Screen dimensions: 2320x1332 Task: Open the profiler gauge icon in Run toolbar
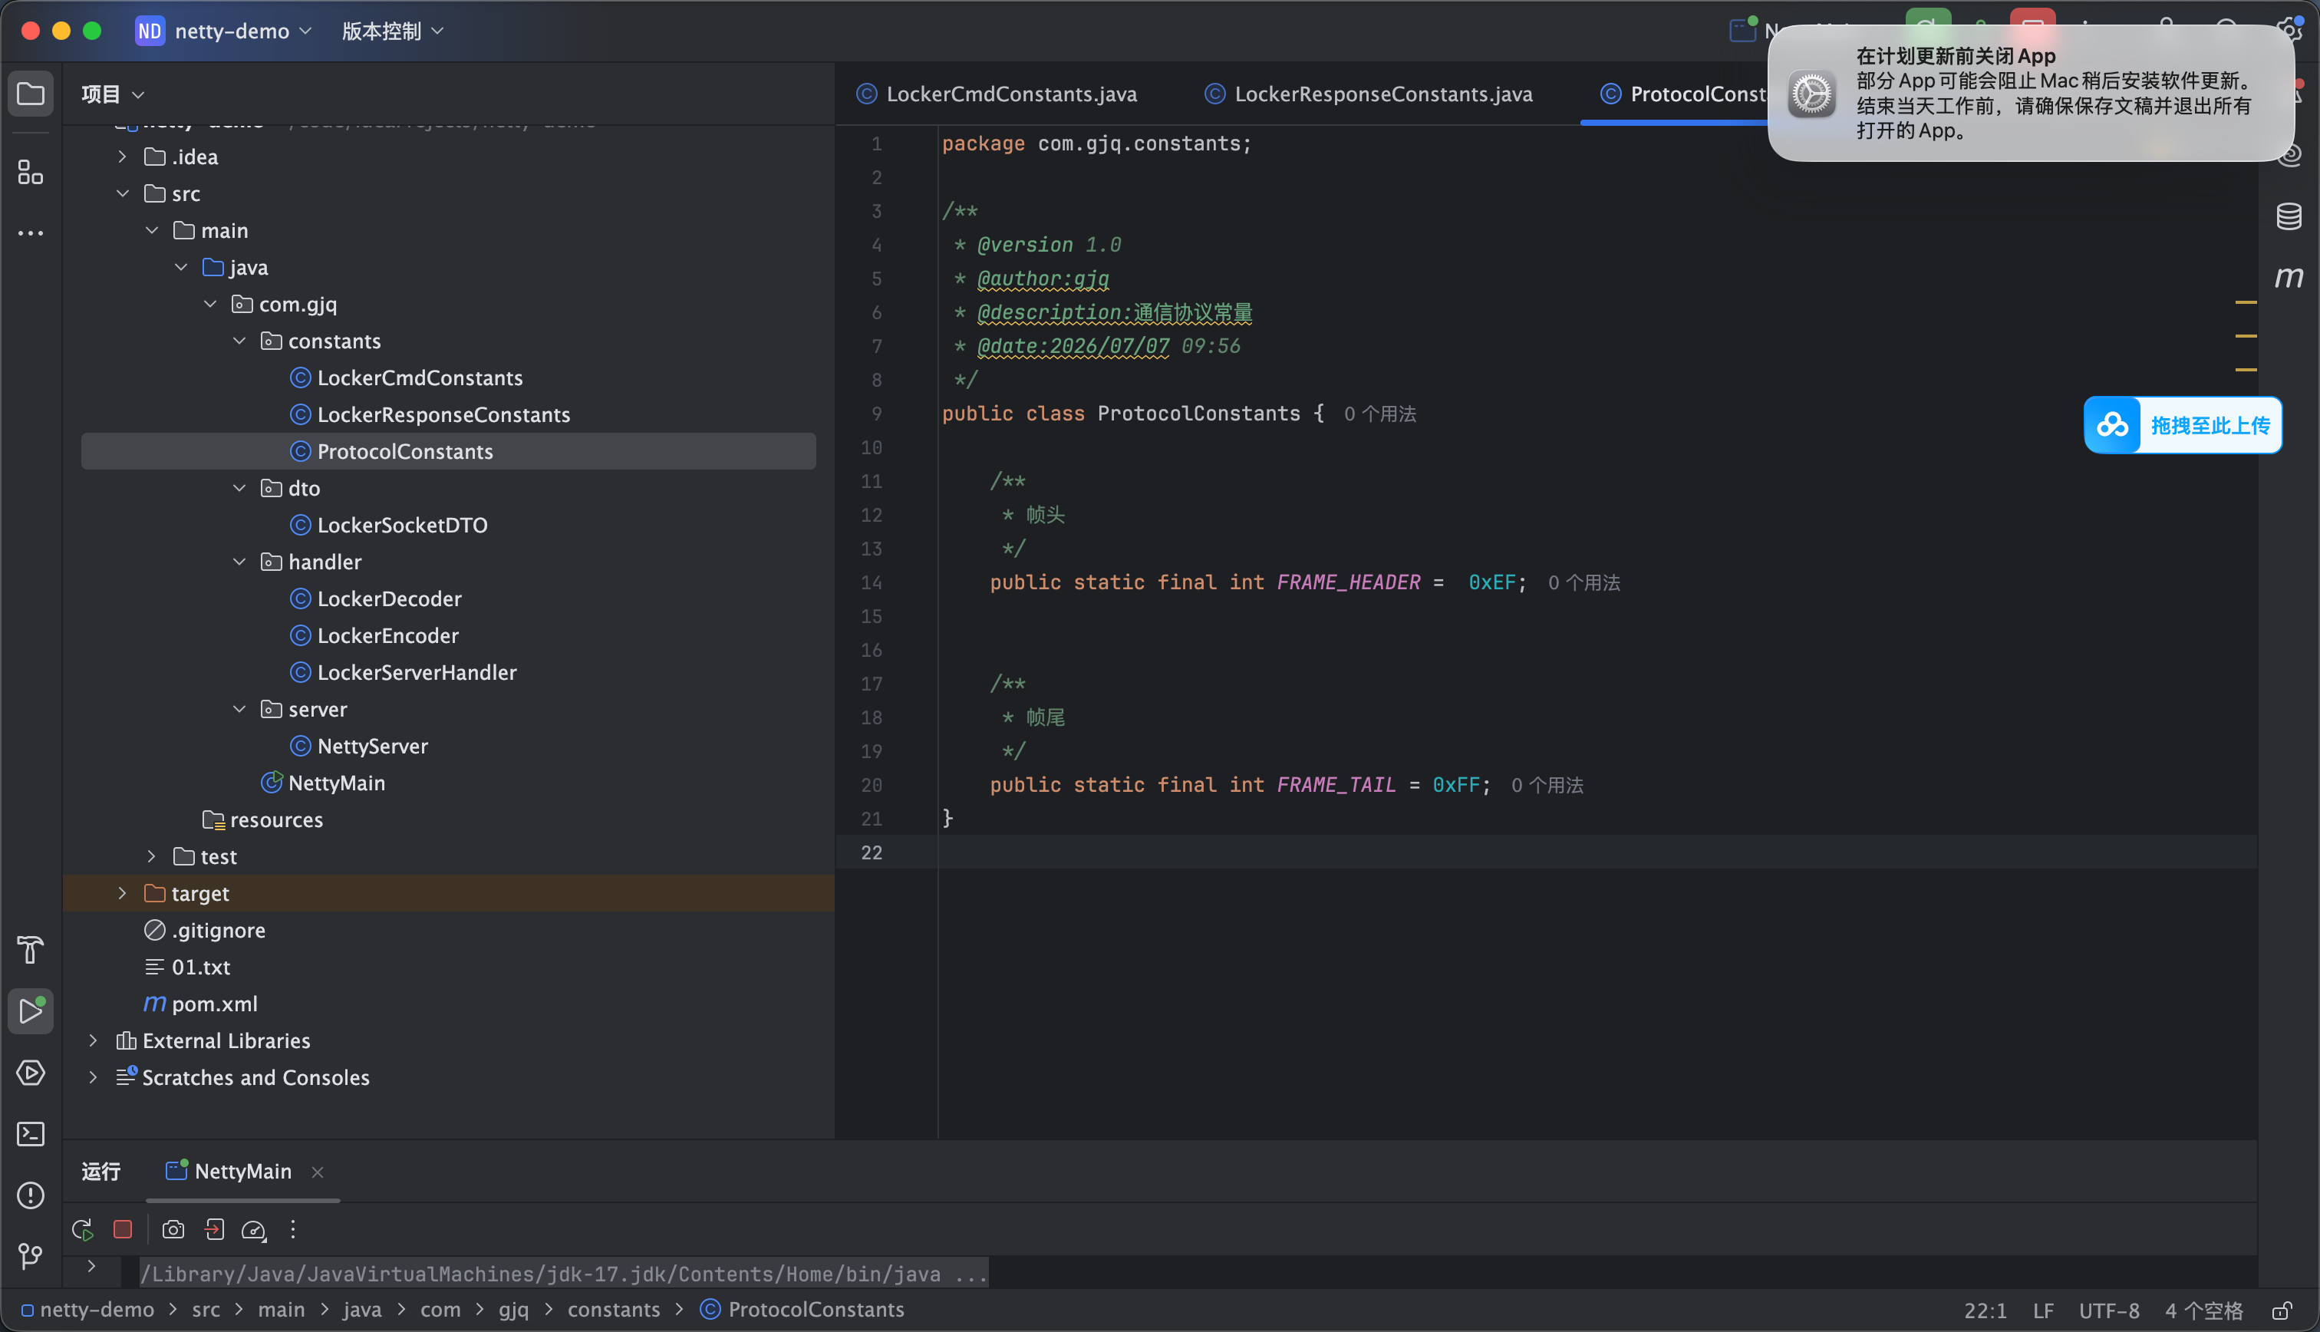point(253,1231)
